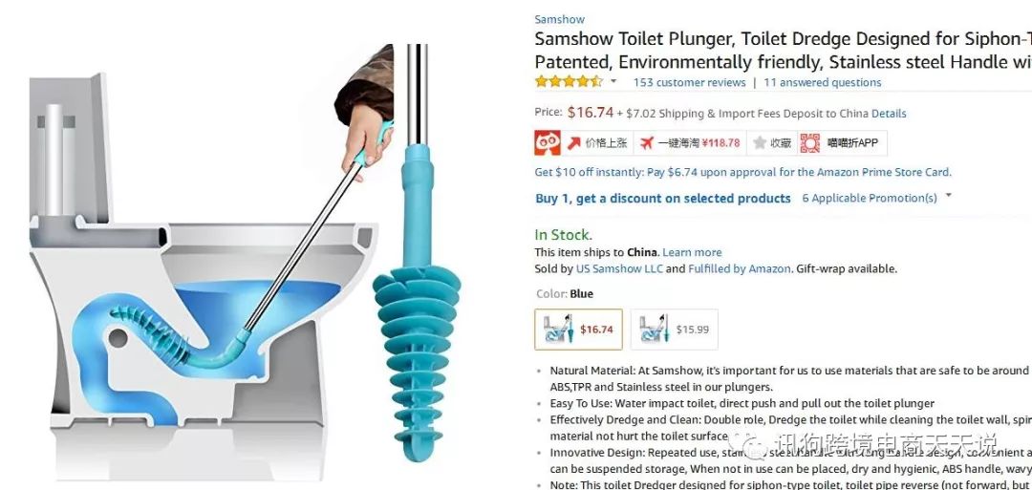The height and width of the screenshot is (490, 1032).
Task: Expand the 6 Applicable Promotion(s) arrow
Action: (x=949, y=196)
